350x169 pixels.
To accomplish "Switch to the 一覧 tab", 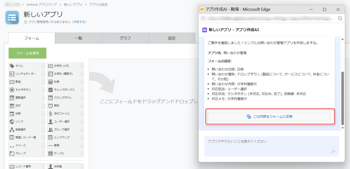I will [x=78, y=38].
